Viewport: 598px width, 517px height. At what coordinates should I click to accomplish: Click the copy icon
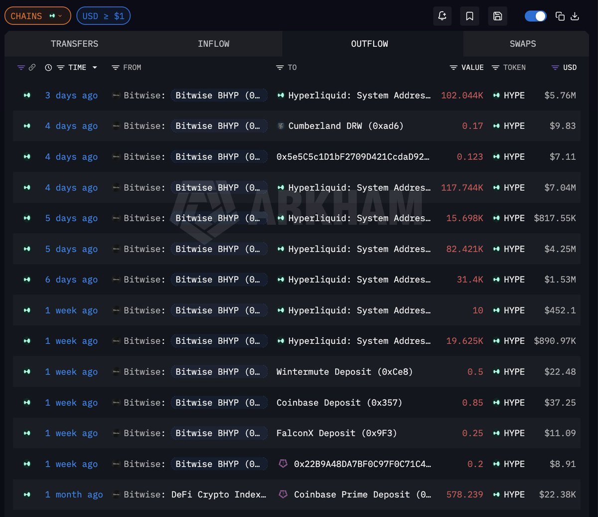click(x=560, y=16)
